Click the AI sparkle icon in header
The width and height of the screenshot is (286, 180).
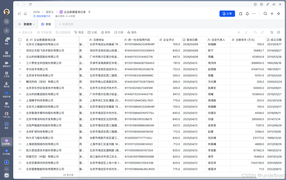[x=279, y=14]
